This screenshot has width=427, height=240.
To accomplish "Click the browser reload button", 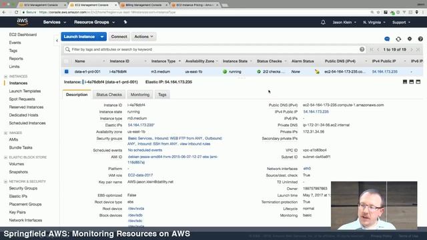I will pyautogui.click(x=16, y=12).
